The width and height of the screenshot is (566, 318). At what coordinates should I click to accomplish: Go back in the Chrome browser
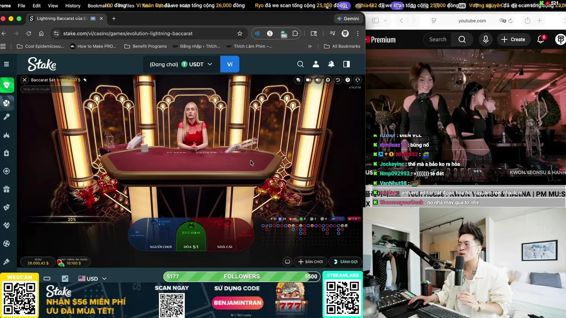(4, 34)
